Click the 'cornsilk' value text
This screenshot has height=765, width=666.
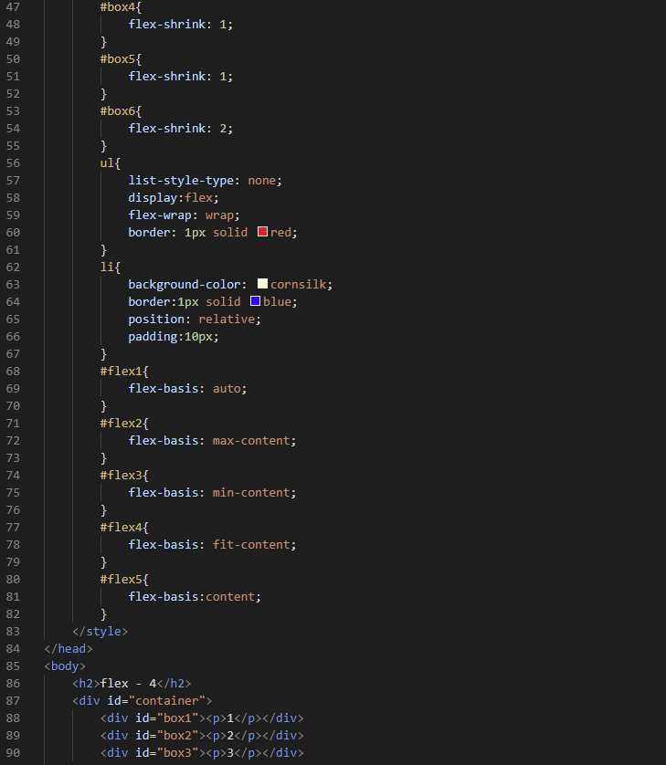pos(299,285)
